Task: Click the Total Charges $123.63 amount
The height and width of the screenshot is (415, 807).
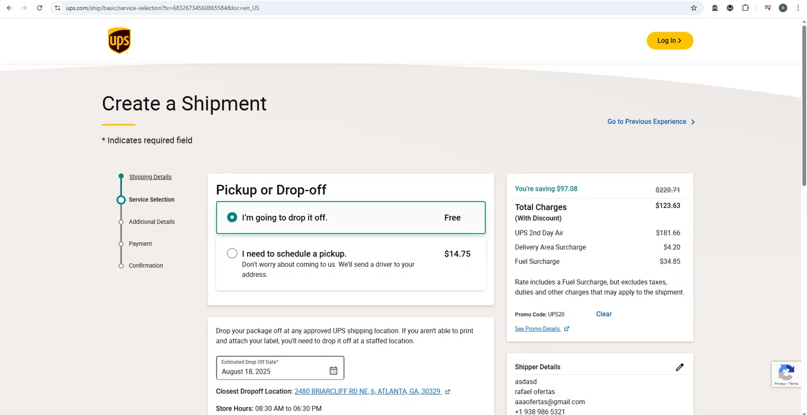Action: [x=668, y=206]
